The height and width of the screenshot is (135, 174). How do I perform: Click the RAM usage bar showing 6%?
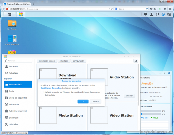pyautogui.click(x=151, y=114)
